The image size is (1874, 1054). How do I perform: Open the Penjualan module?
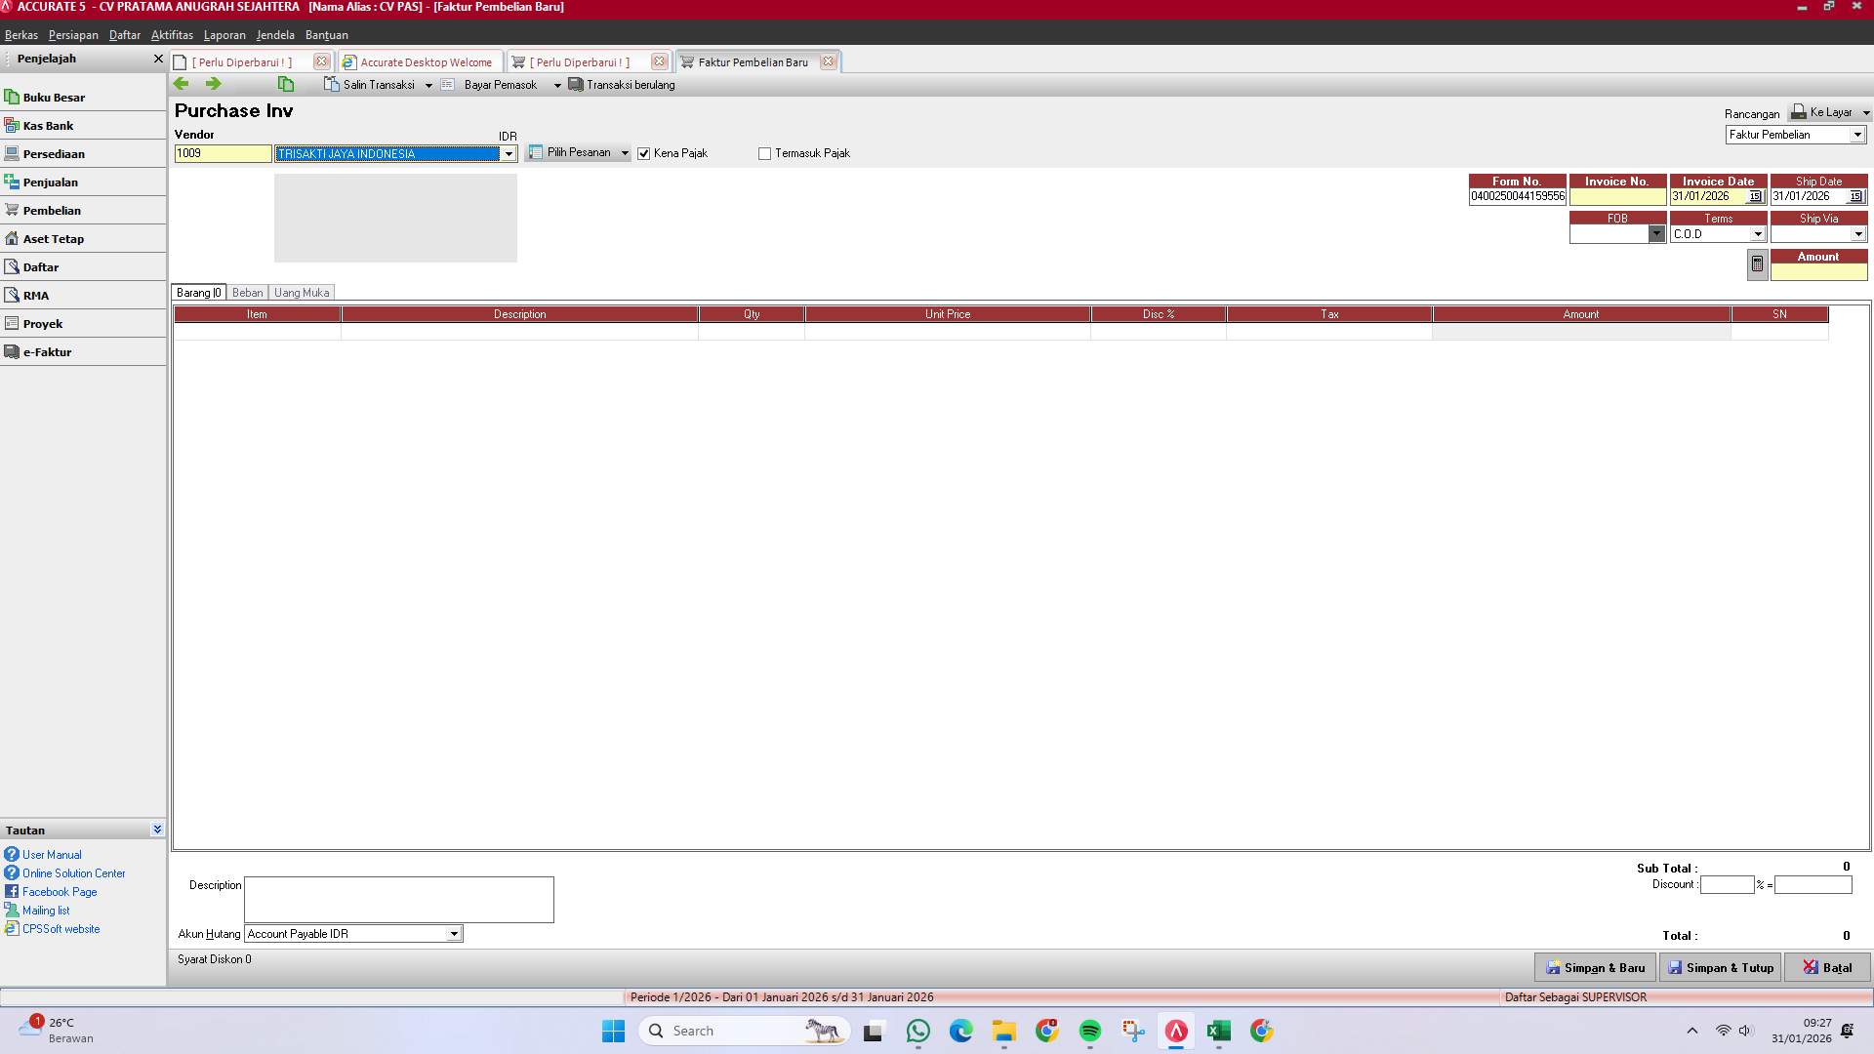pos(49,182)
